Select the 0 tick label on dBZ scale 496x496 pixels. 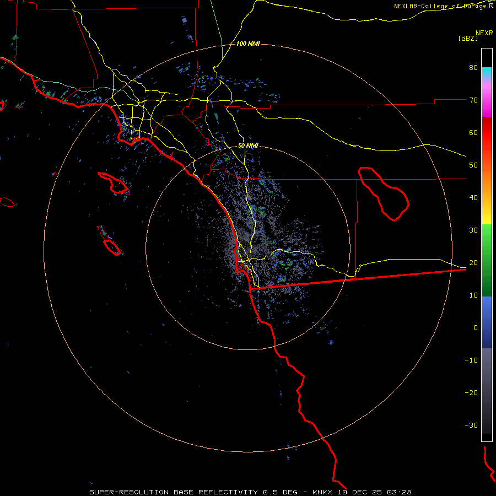point(476,328)
